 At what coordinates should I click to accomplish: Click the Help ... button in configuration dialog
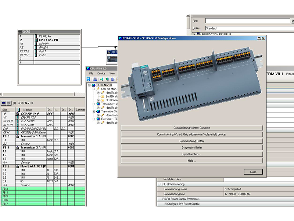click(192, 161)
